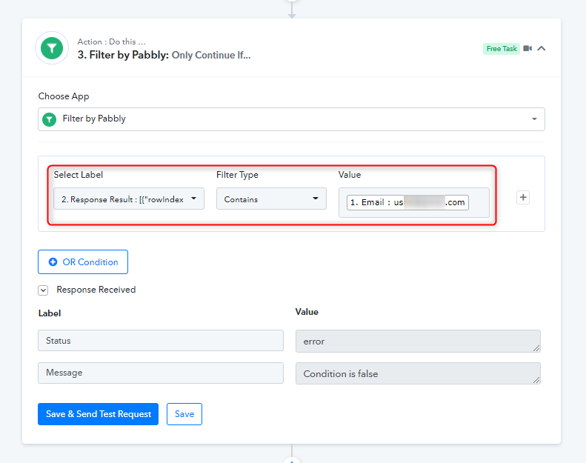
Task: Click the 1. Email mapped value tag
Action: 407,202
